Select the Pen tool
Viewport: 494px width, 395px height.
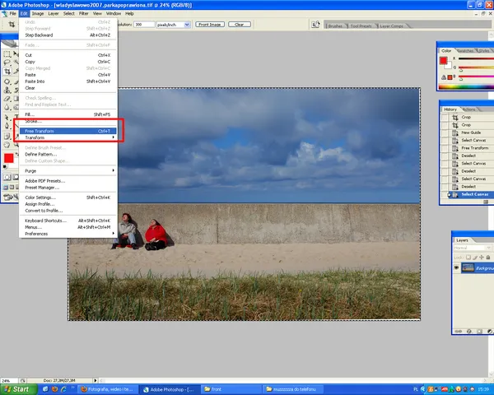pos(7,126)
